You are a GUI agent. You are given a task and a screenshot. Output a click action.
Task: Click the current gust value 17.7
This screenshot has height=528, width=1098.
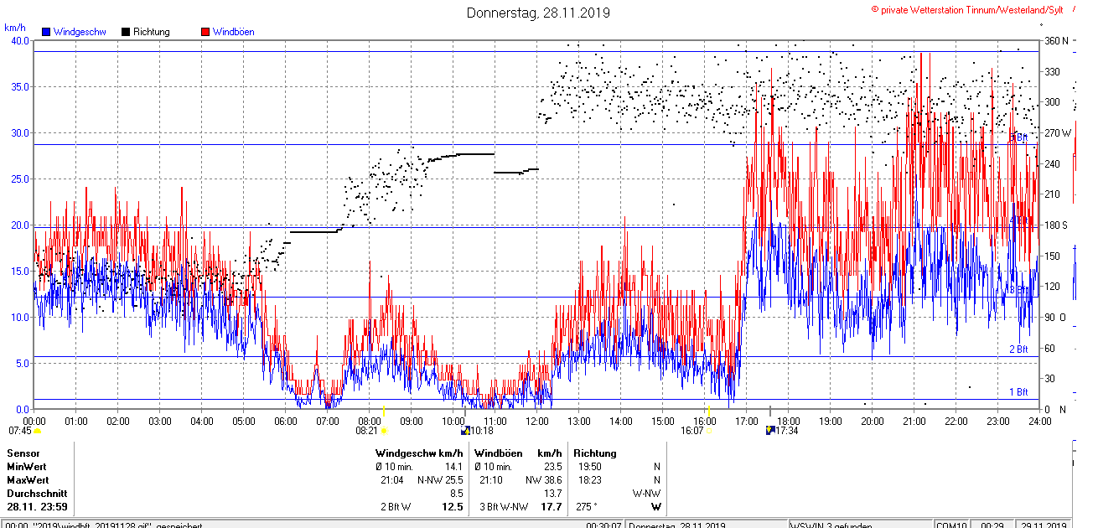click(x=550, y=507)
